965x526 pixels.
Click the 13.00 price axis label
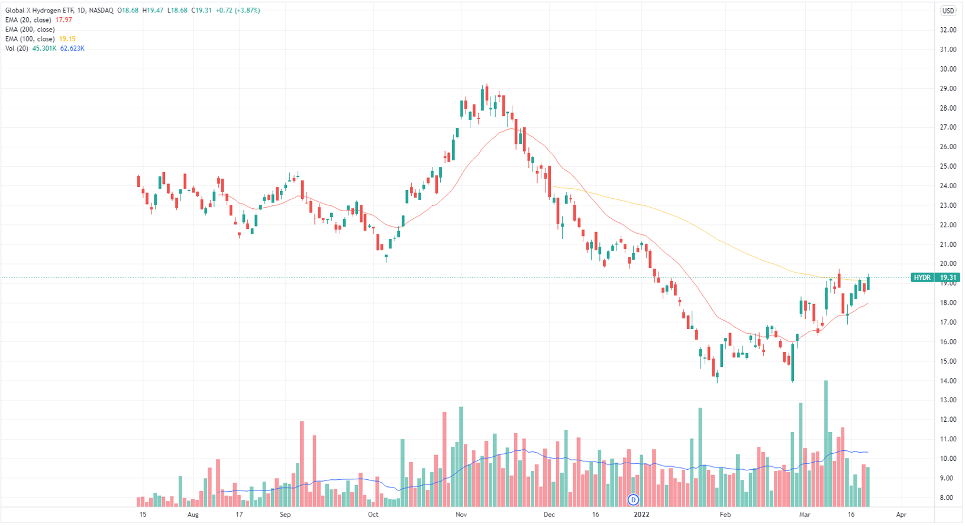948,400
